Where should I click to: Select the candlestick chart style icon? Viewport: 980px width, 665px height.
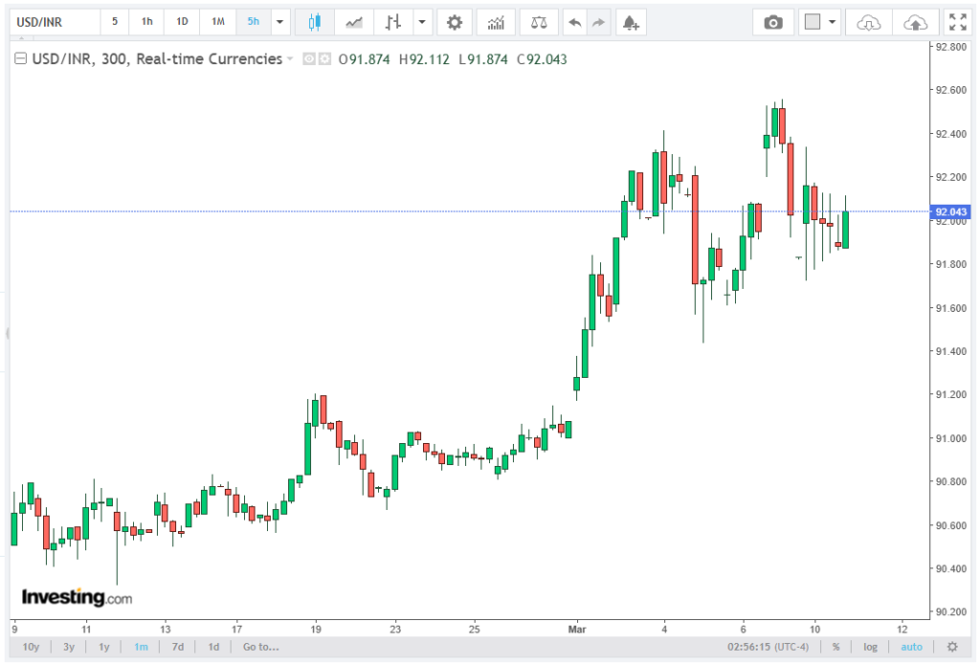tap(315, 22)
